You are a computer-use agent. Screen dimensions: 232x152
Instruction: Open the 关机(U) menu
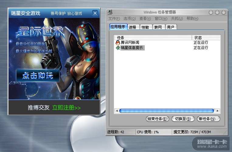(177, 19)
